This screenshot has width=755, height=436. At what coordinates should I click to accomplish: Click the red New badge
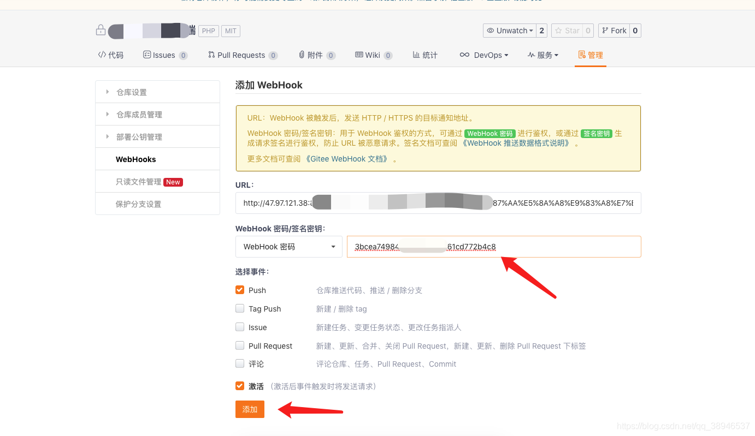pyautogui.click(x=173, y=182)
